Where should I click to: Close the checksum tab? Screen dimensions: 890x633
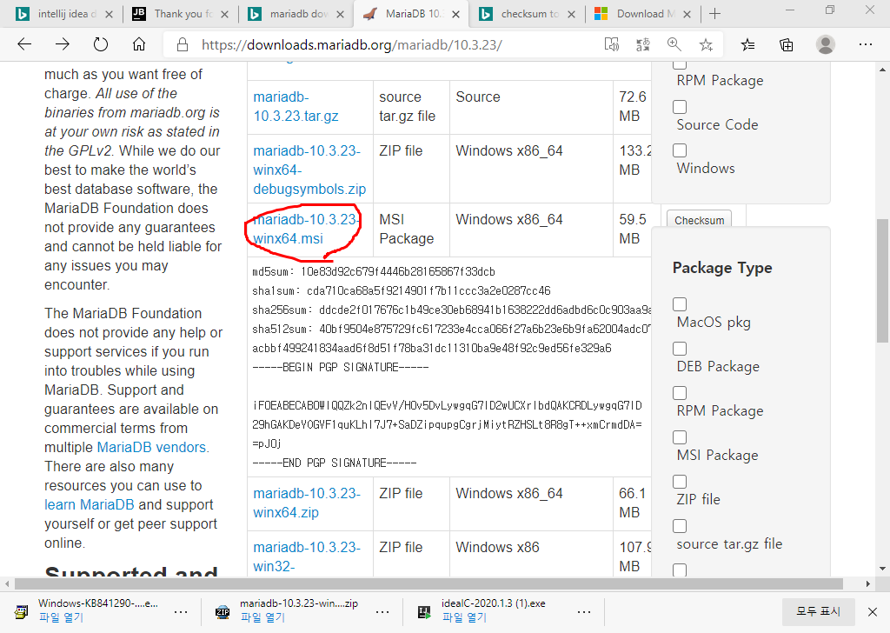572,14
